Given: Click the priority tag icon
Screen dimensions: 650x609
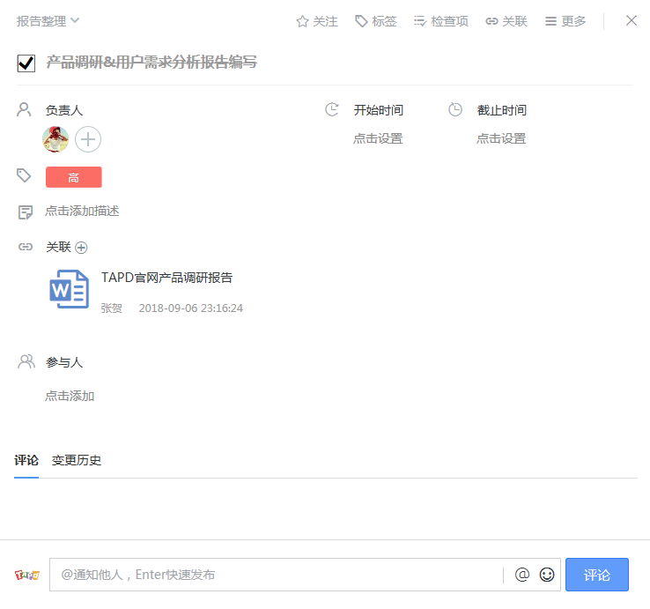Looking at the screenshot, I should [24, 175].
